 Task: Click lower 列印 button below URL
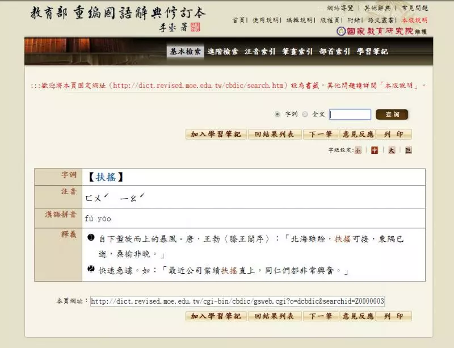[394, 316]
